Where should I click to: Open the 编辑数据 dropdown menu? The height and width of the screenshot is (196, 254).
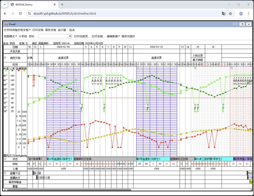click(113, 36)
